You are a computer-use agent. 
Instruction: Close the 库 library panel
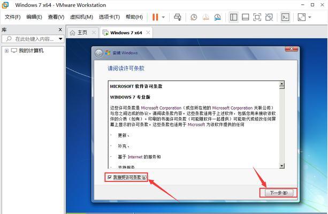[x=60, y=30]
